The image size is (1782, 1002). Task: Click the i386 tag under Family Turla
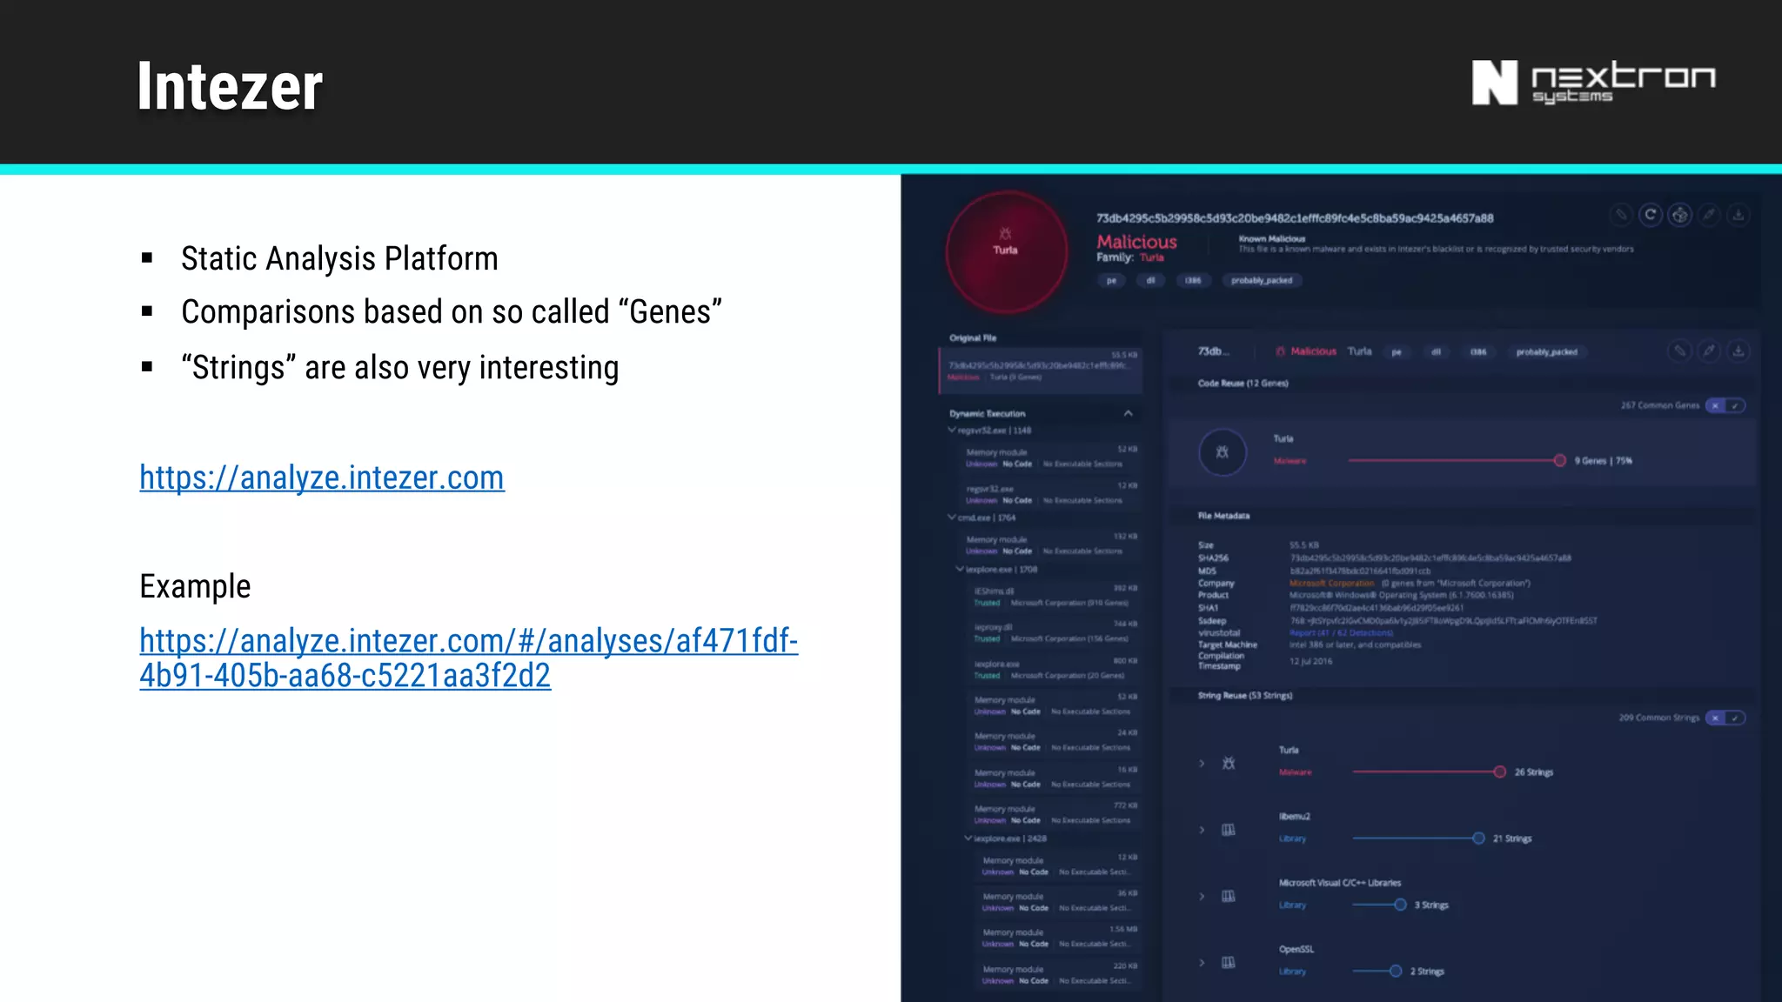[1193, 280]
